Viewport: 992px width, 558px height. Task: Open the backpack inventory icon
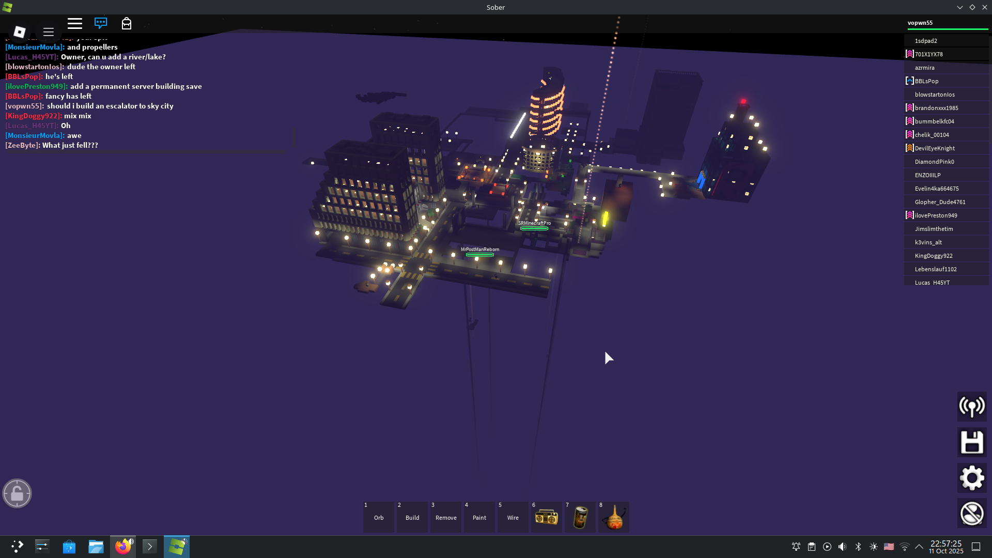click(127, 23)
